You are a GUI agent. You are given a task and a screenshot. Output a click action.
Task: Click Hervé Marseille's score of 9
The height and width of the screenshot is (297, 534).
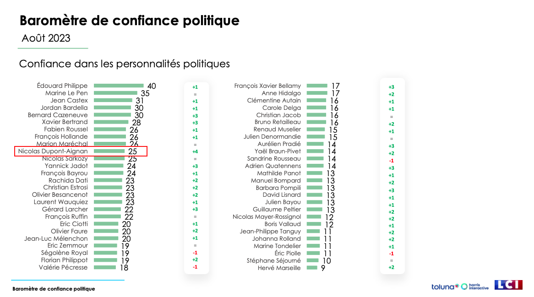pos(323,268)
